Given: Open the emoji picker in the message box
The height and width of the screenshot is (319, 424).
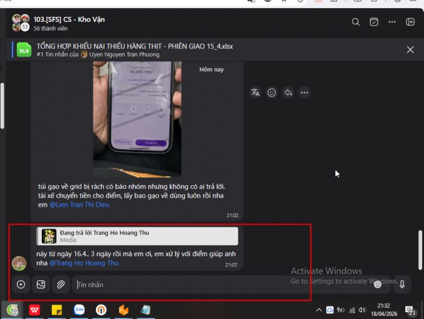Looking at the screenshot, I should click(377, 284).
